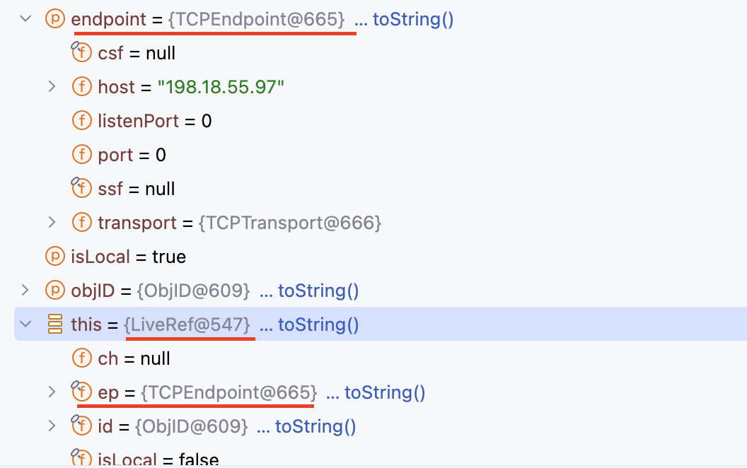
Task: Select the csf field icon
Action: tap(81, 52)
